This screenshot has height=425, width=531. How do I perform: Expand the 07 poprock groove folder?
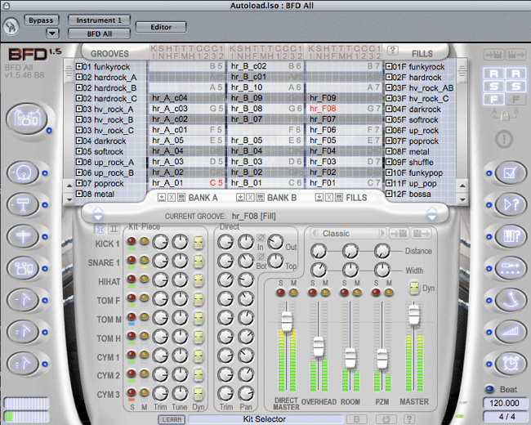tap(79, 183)
